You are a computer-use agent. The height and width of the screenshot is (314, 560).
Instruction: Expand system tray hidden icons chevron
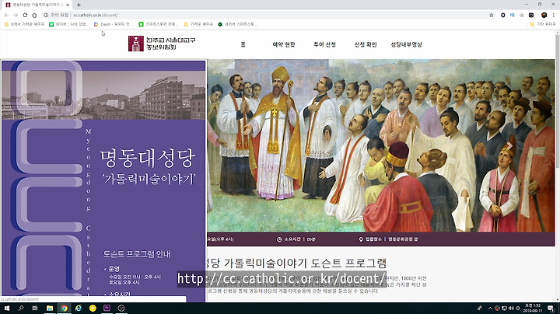tap(490, 309)
